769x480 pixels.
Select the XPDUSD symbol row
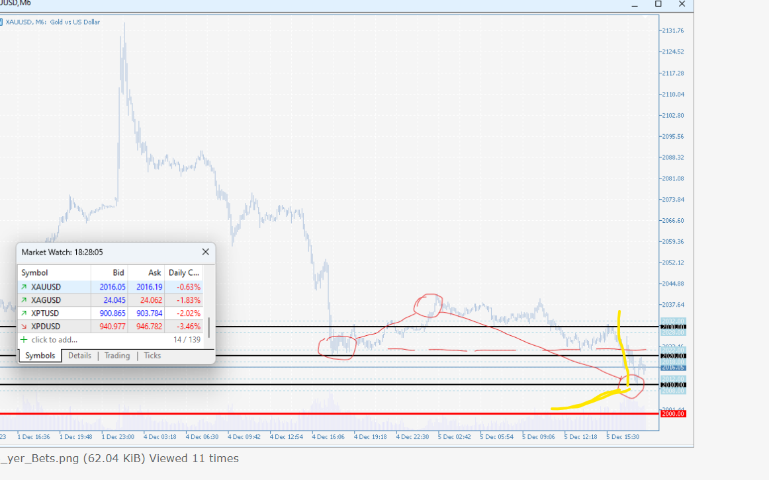pyautogui.click(x=111, y=326)
